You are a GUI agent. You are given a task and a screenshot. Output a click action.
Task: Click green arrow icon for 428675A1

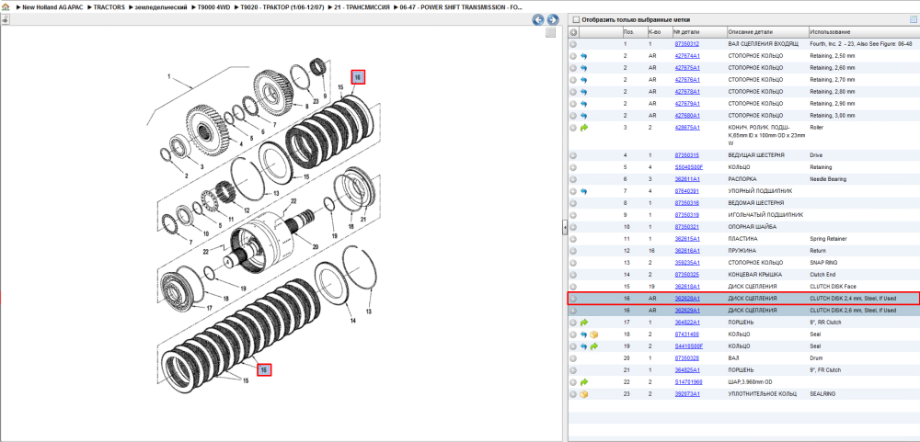(x=584, y=127)
